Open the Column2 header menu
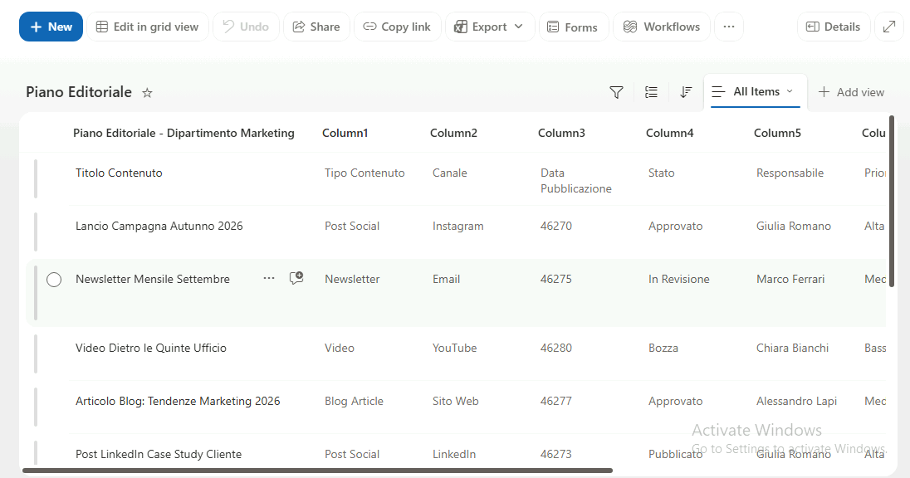The image size is (910, 478). (453, 133)
